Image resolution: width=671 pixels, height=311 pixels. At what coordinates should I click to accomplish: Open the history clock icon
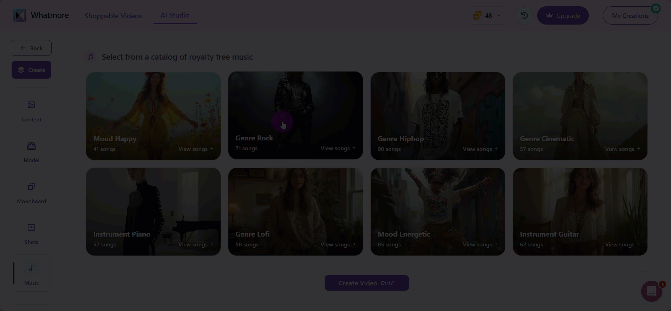click(x=524, y=15)
